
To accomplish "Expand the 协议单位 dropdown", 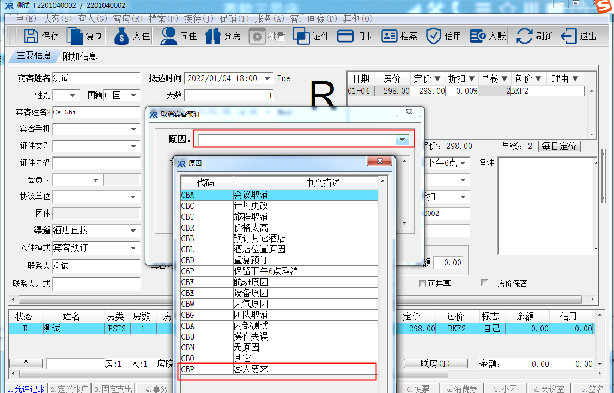I will pos(133,197).
